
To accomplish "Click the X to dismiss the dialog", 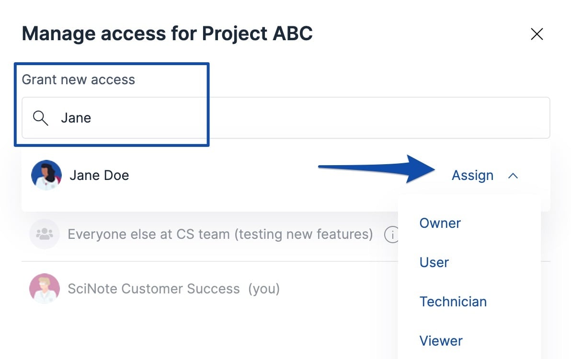I will click(537, 34).
